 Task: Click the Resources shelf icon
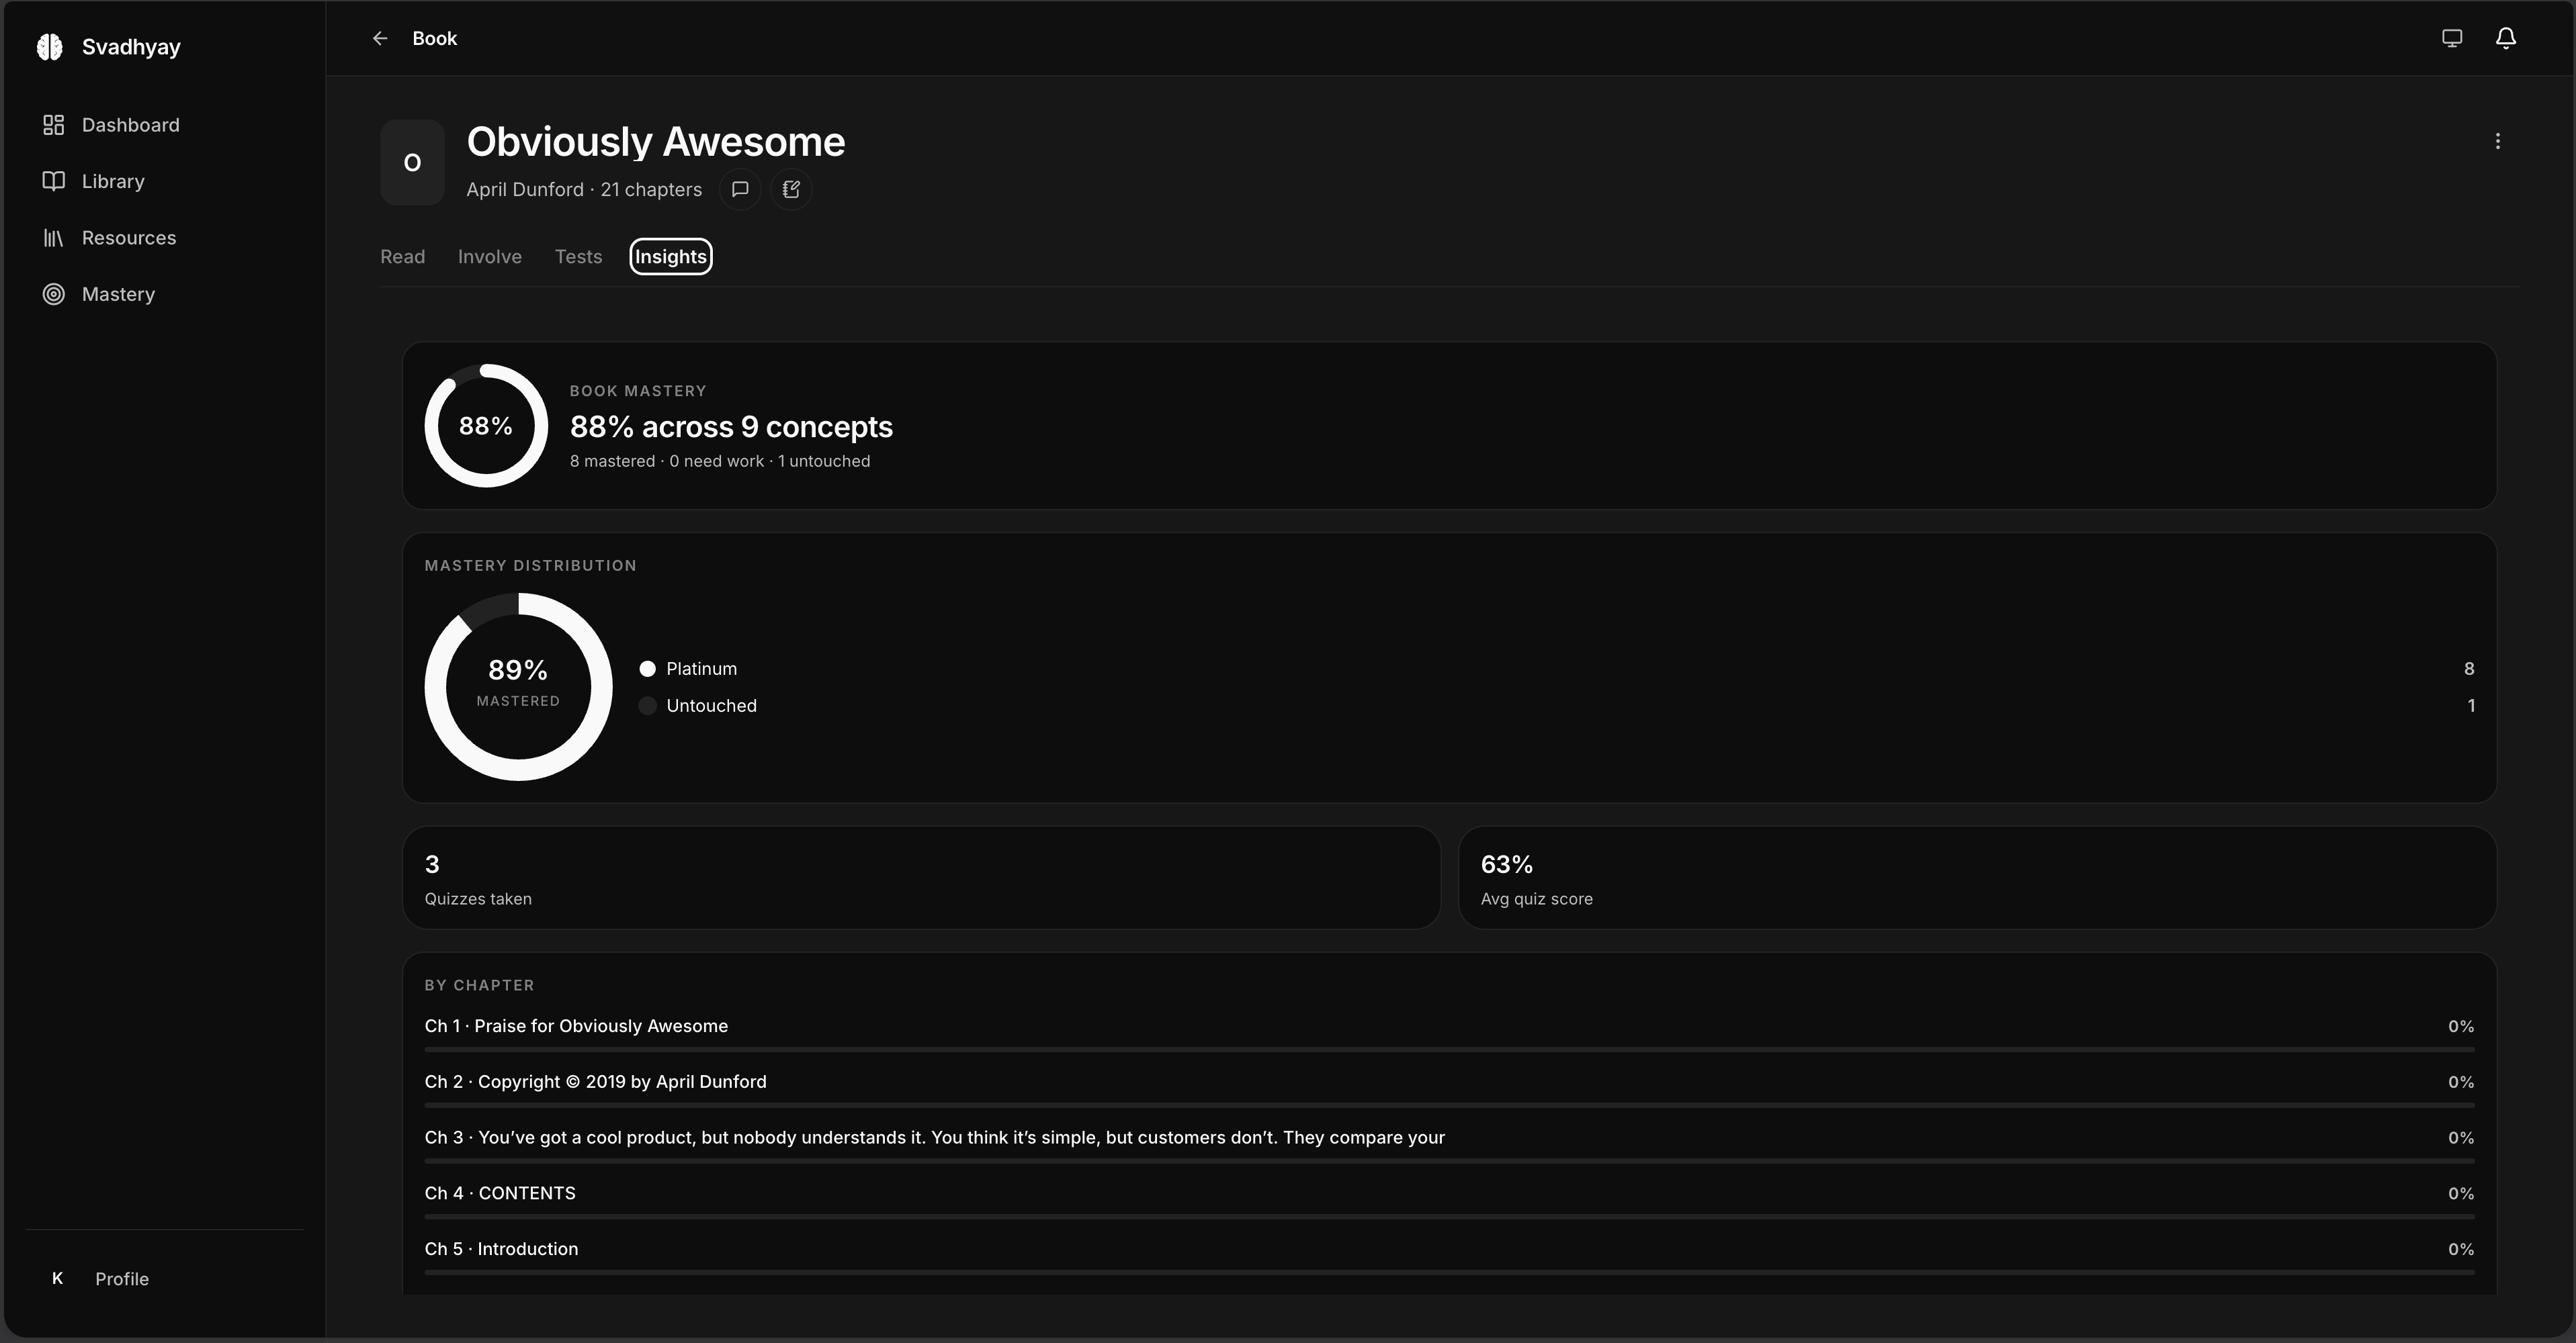[x=54, y=238]
